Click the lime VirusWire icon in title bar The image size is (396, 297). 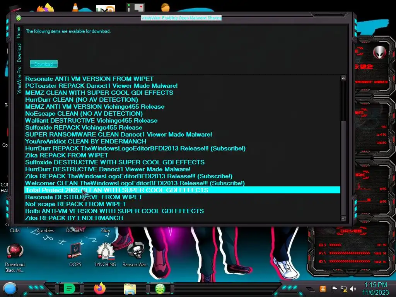(19, 18)
